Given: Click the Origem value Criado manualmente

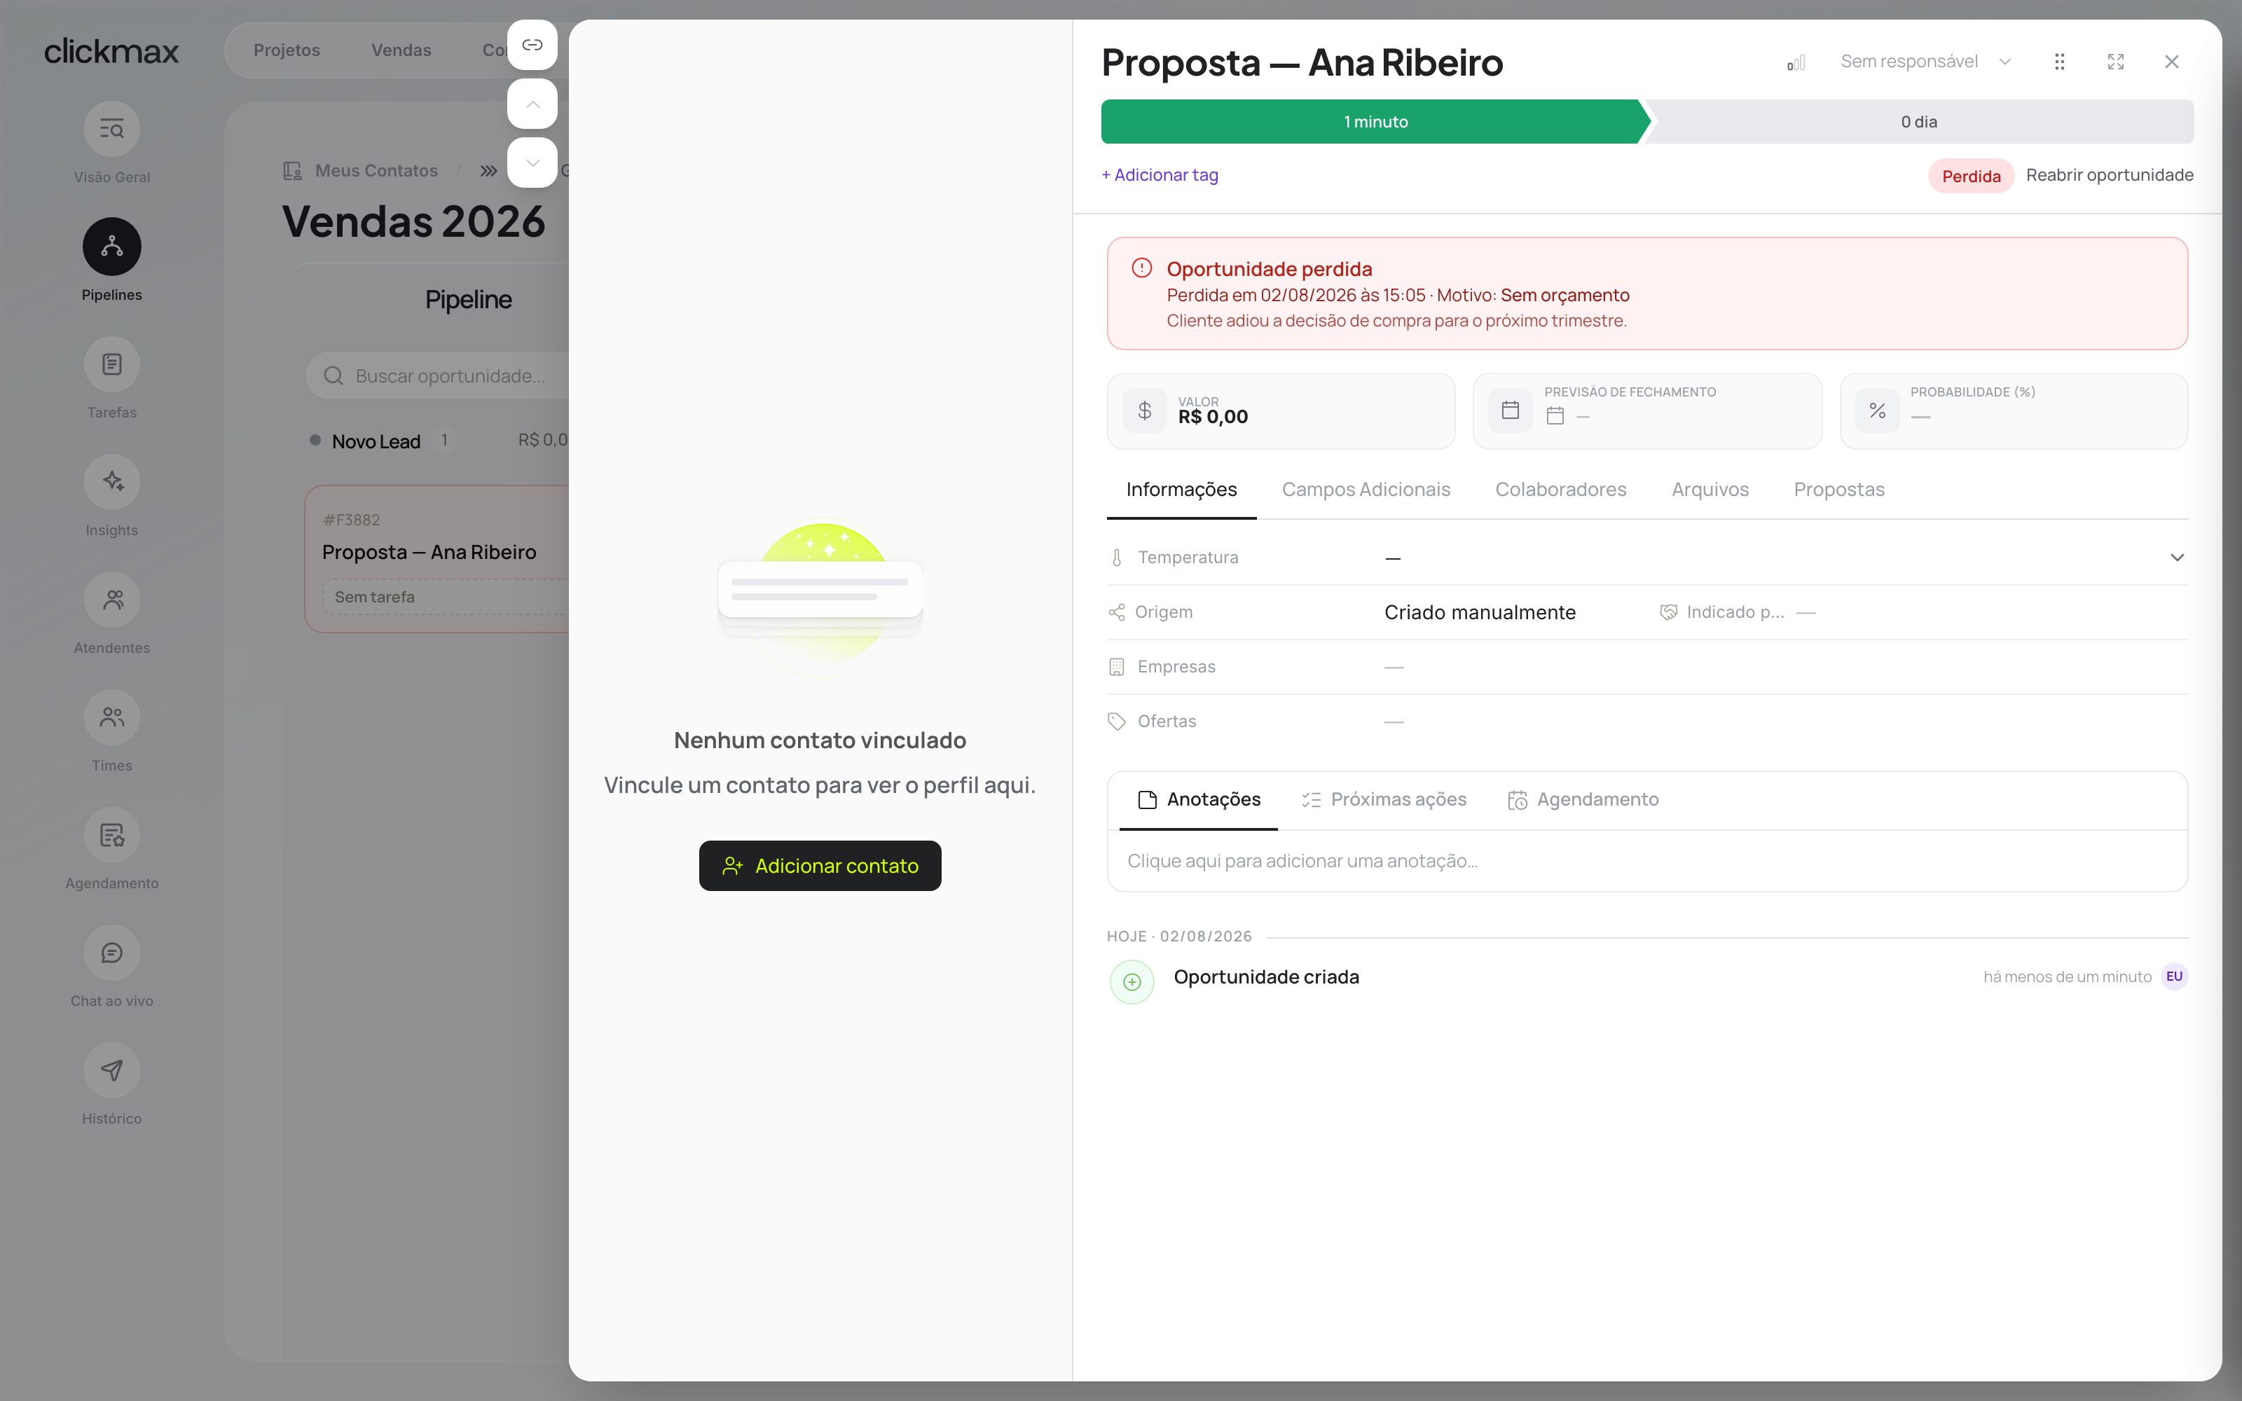Looking at the screenshot, I should pos(1480,612).
